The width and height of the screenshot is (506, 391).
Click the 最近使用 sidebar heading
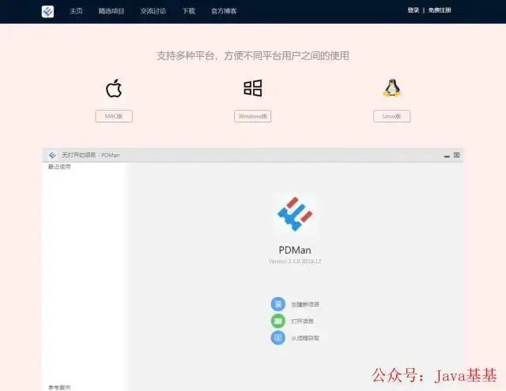point(59,167)
